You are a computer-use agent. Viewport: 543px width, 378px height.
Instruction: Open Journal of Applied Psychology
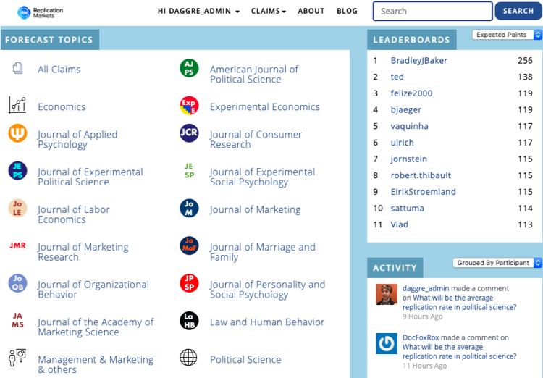[77, 139]
